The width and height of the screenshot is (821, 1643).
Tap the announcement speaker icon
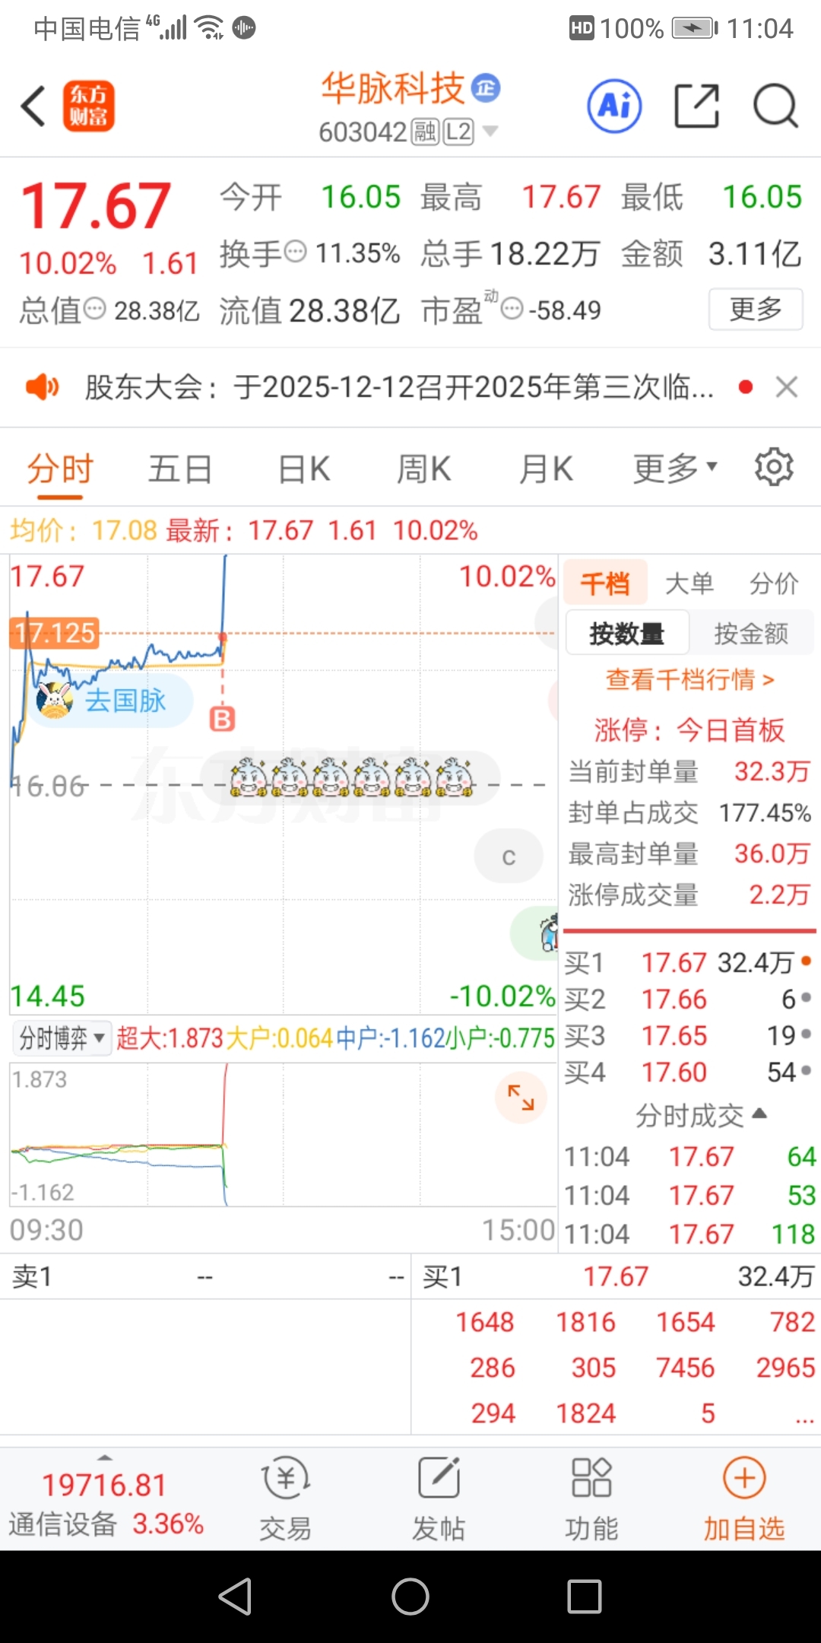point(43,387)
